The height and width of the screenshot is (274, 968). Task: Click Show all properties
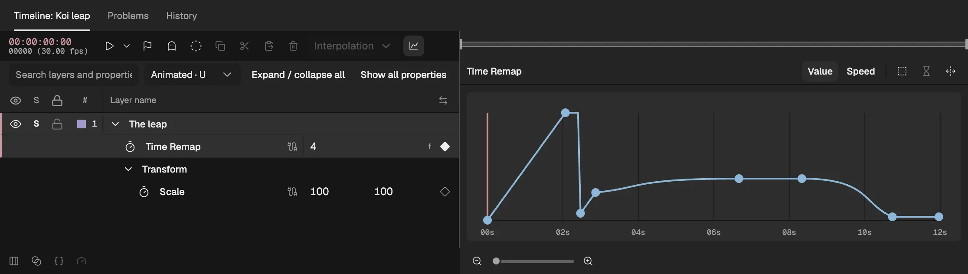point(403,75)
